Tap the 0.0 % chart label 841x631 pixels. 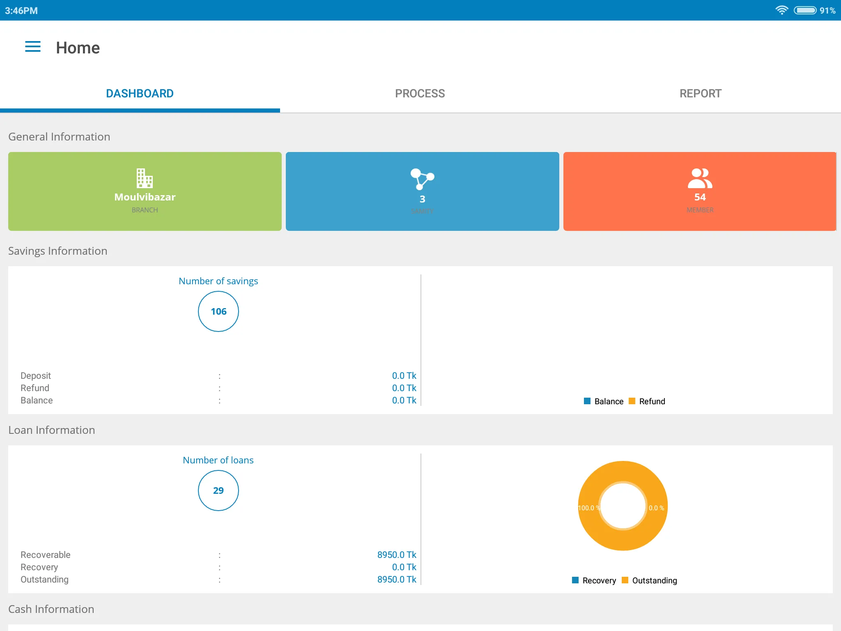(656, 508)
